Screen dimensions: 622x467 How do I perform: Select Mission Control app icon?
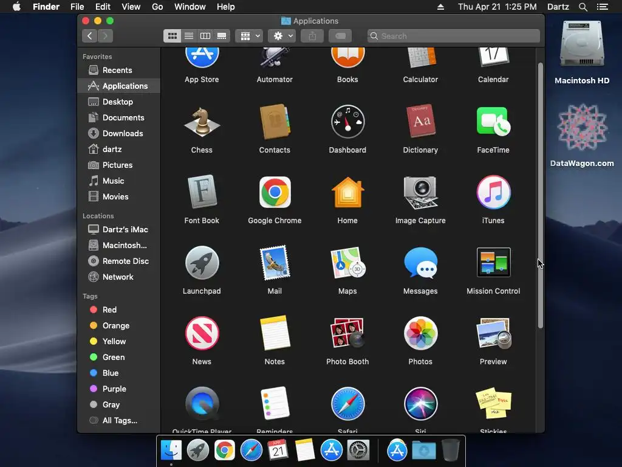tap(493, 263)
